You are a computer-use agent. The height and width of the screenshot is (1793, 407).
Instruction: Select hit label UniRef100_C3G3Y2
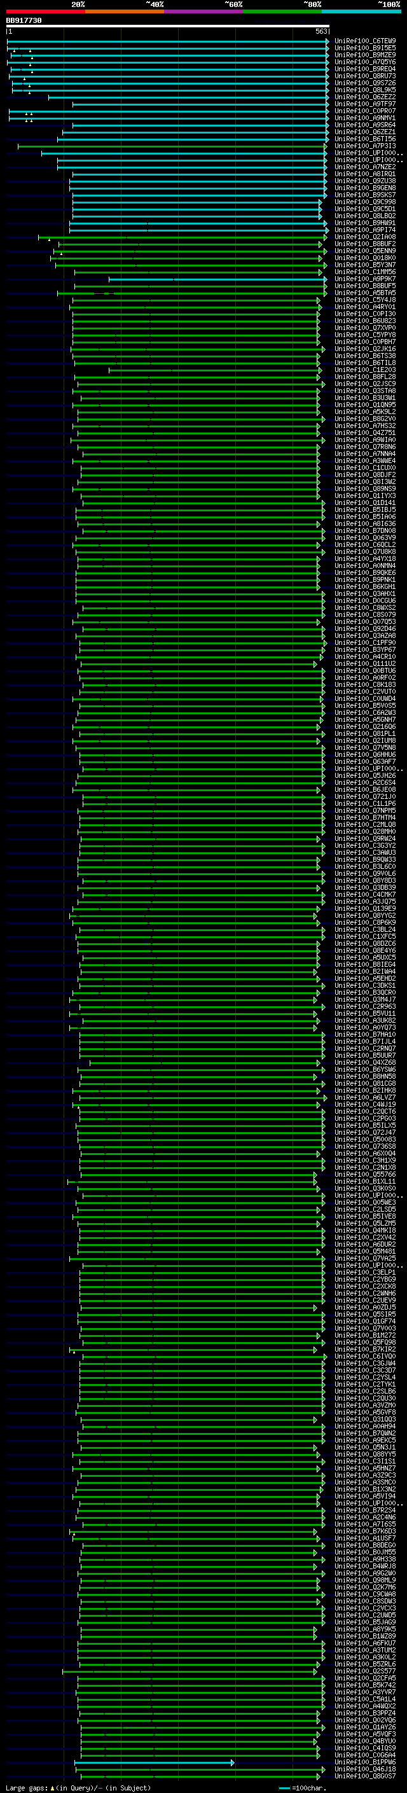(x=365, y=846)
